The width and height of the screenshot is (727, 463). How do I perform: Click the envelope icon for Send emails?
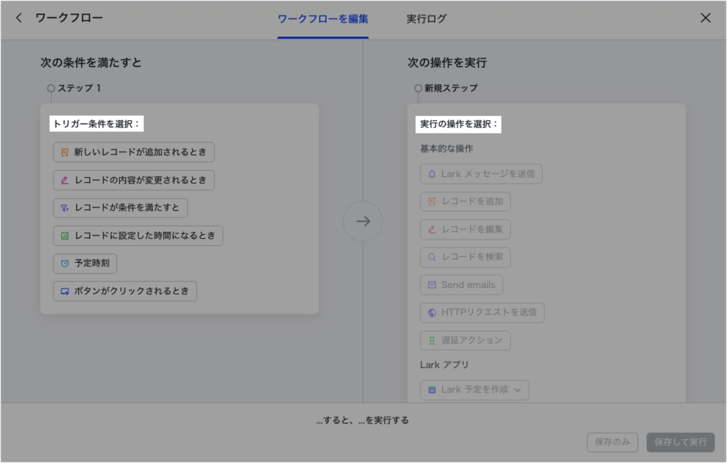(432, 285)
